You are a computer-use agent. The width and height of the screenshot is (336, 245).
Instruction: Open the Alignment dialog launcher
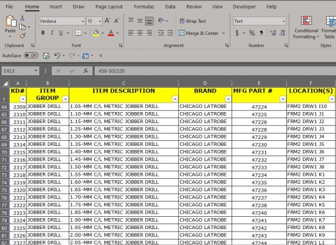227,45
